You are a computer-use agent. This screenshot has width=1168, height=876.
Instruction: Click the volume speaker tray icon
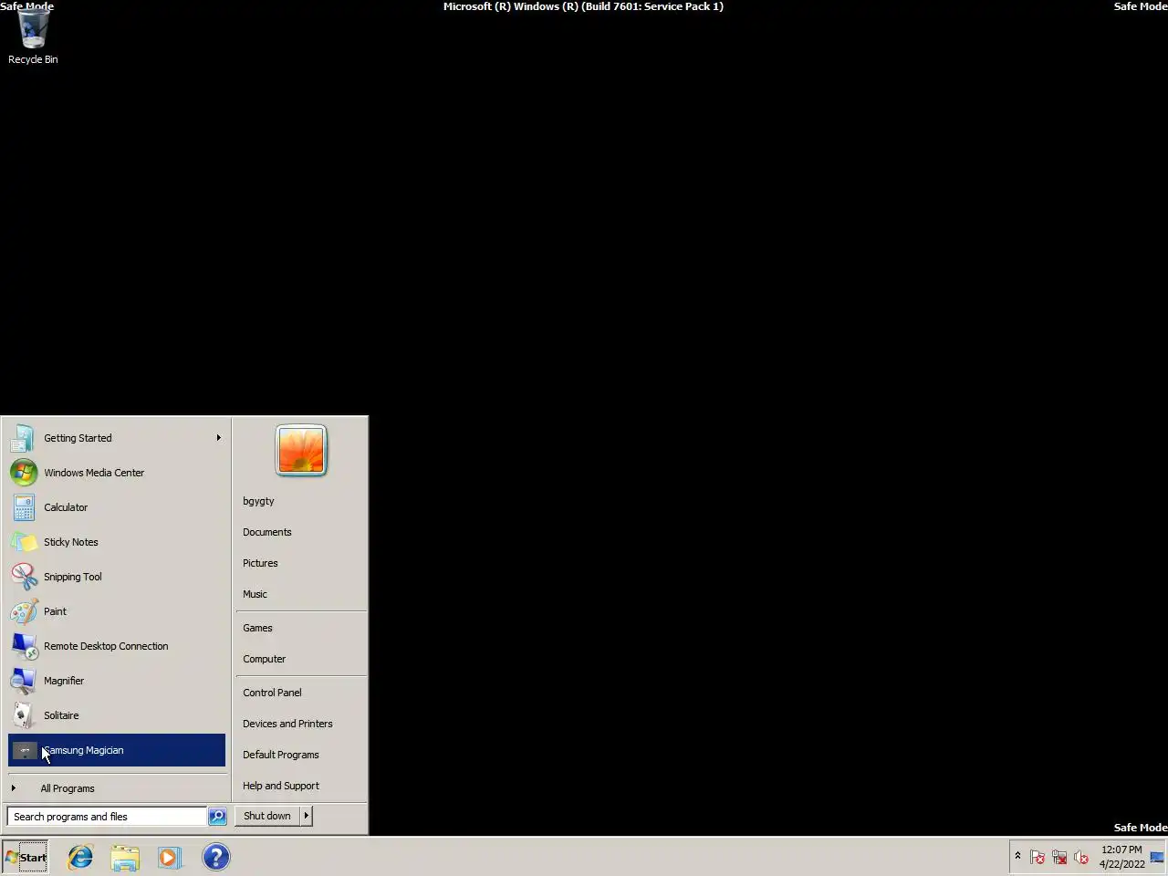tap(1081, 857)
